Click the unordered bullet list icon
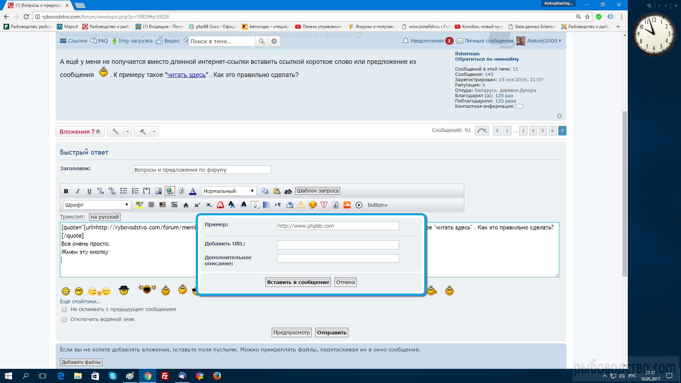The height and width of the screenshot is (383, 681). (123, 191)
